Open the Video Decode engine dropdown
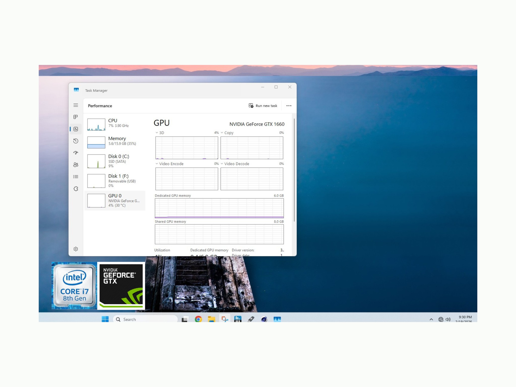Viewport: 516px width, 387px height. pos(235,164)
